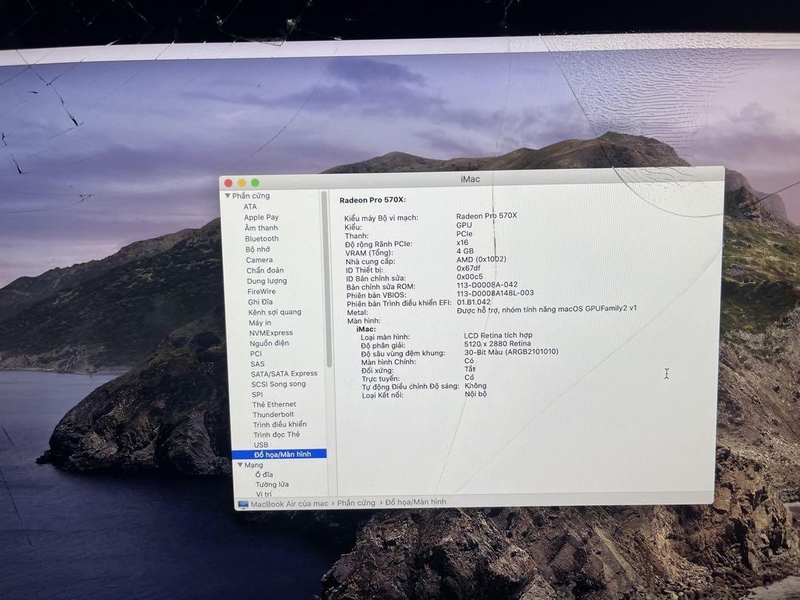This screenshot has width=800, height=600.
Task: Select Tường lửa under Mạng
Action: 273,484
